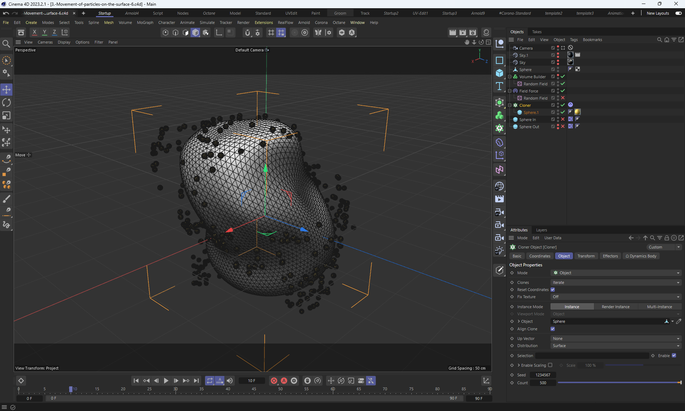
Task: Select Render Instance mode button
Action: tap(615, 307)
